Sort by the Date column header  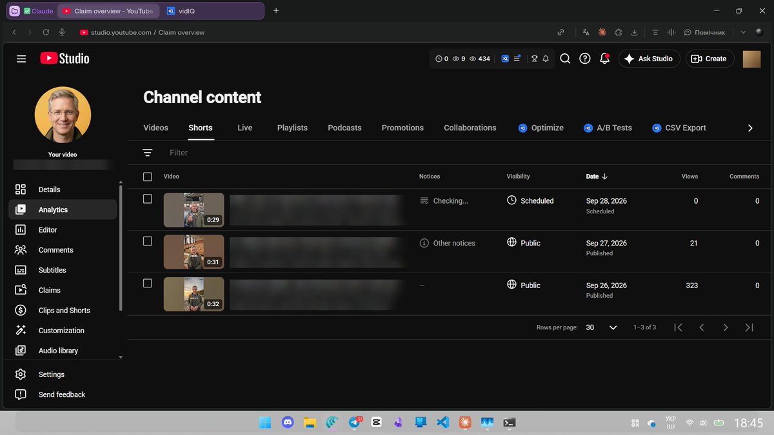(597, 177)
